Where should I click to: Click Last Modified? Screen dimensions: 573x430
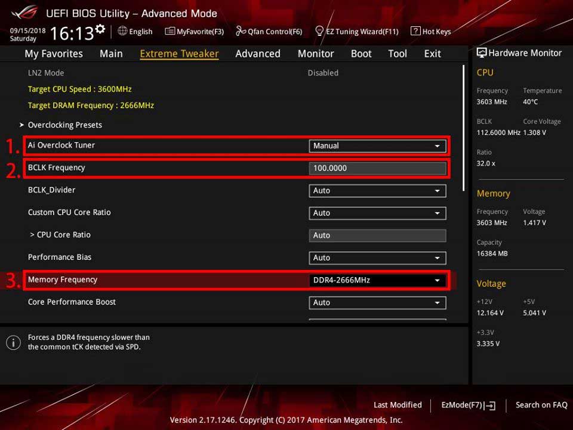[x=398, y=405]
